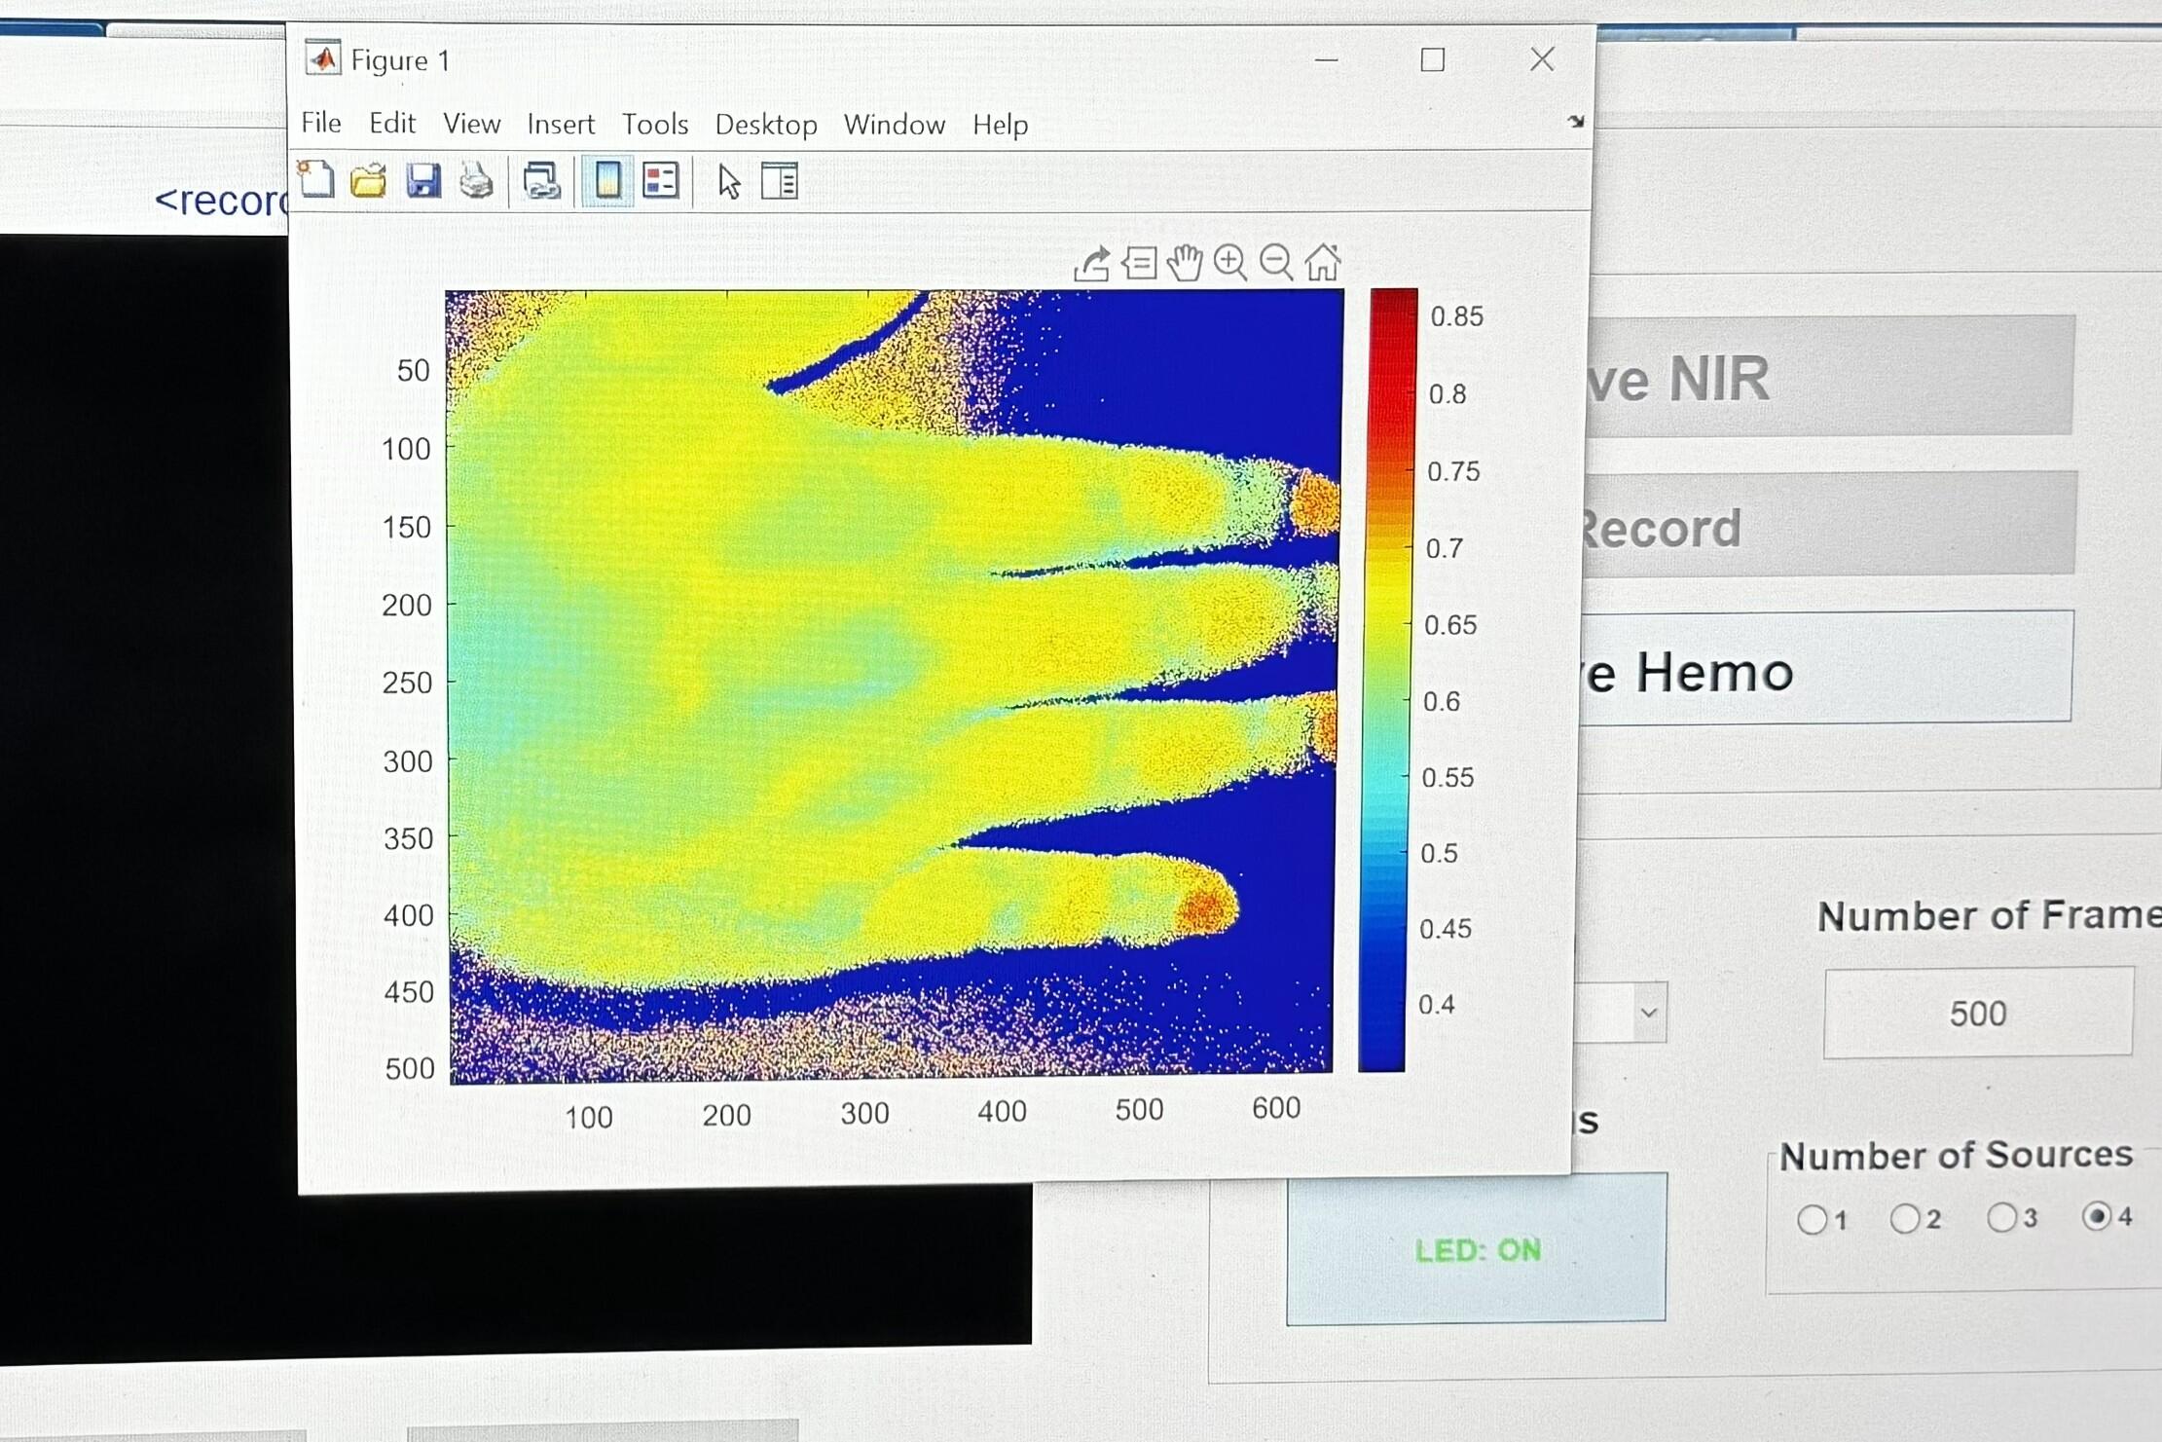Open the Insert menu
This screenshot has width=2162, height=1442.
coord(561,125)
